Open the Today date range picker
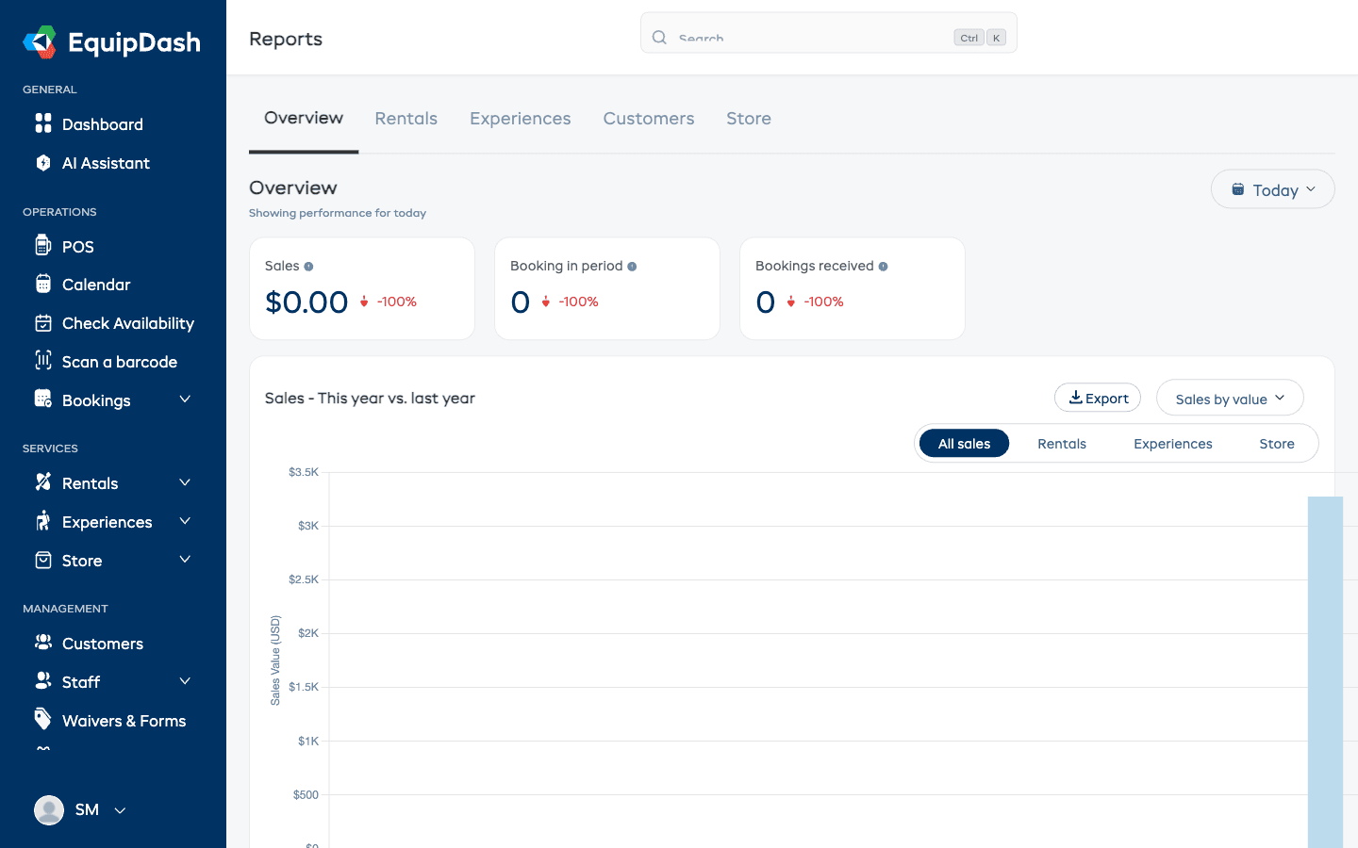1358x848 pixels. point(1272,188)
